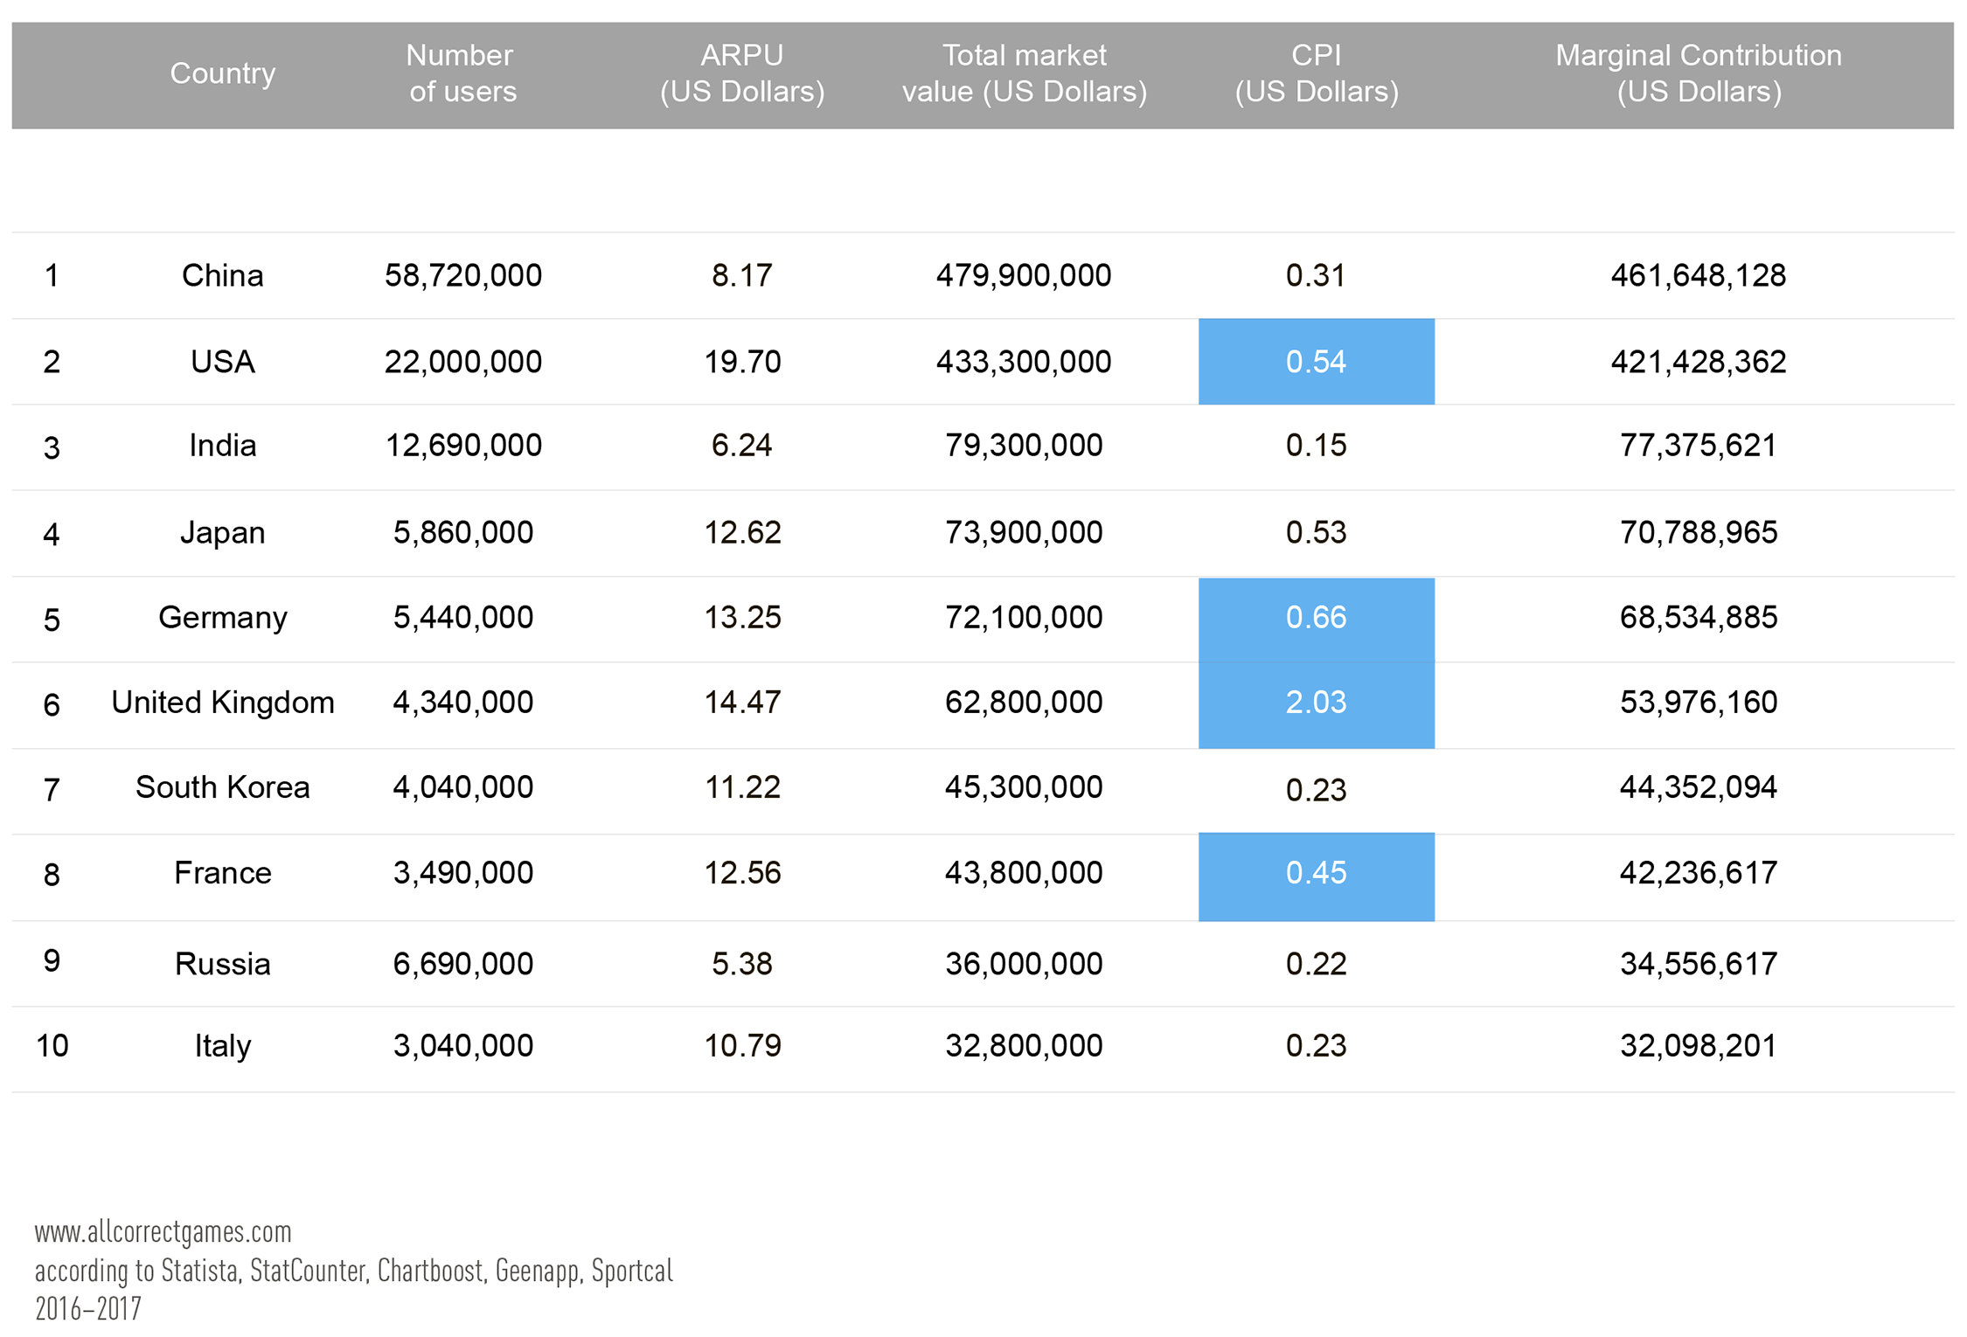Click the Country column header
The width and height of the screenshot is (1967, 1337).
222,73
